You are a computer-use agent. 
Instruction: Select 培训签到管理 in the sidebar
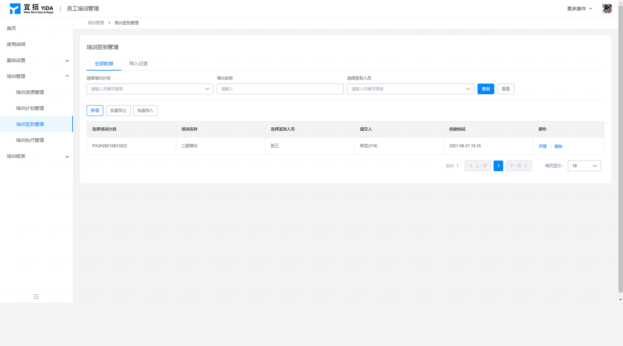point(36,125)
